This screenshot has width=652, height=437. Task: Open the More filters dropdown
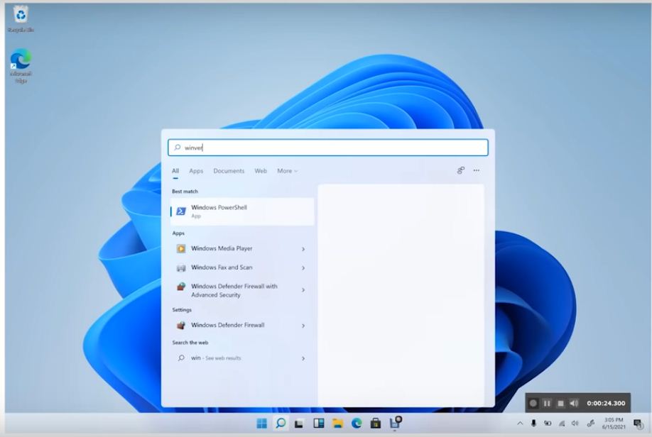pyautogui.click(x=288, y=171)
